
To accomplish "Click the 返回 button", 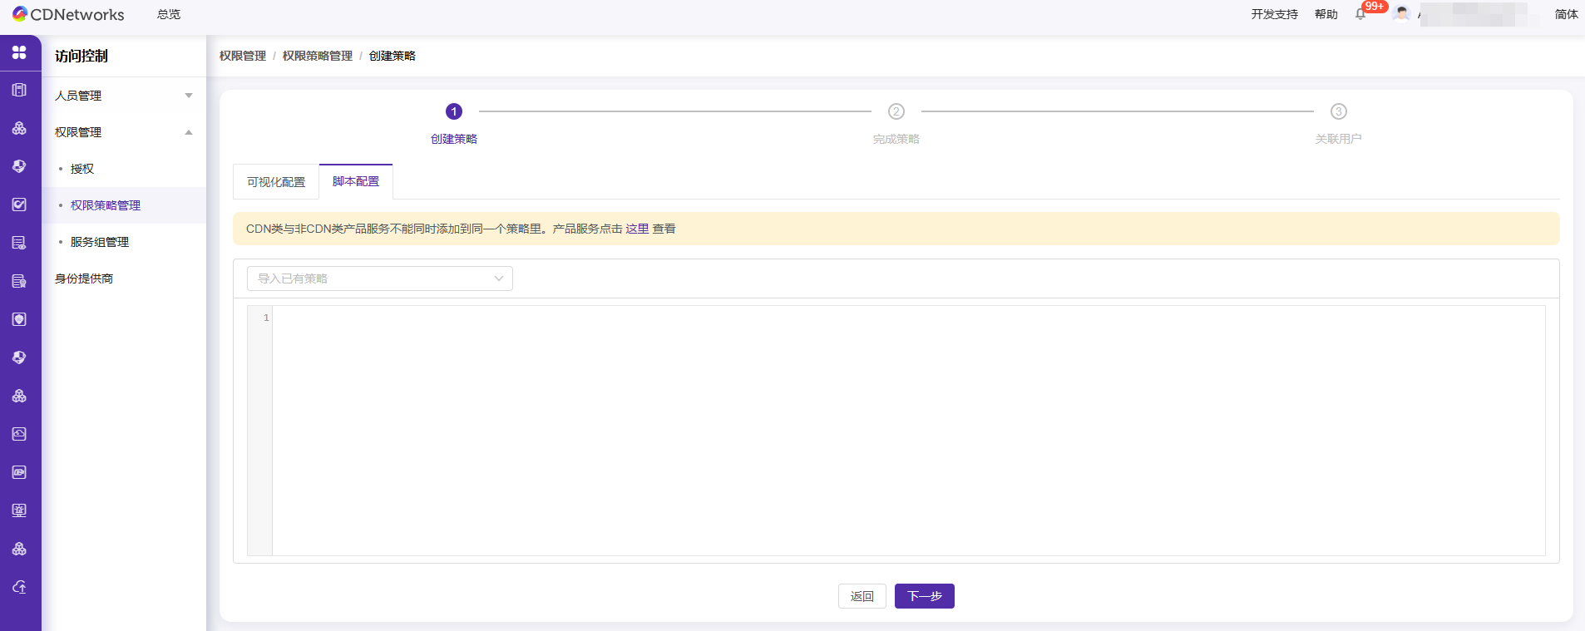I will click(862, 596).
